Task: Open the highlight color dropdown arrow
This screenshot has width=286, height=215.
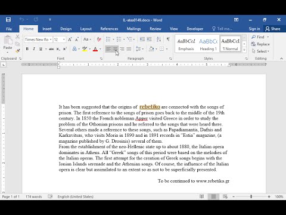Action: 90,49
